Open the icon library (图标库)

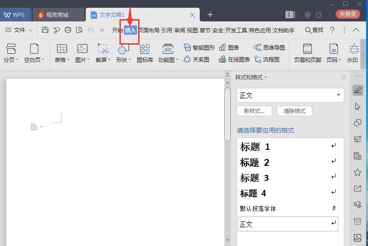click(145, 53)
